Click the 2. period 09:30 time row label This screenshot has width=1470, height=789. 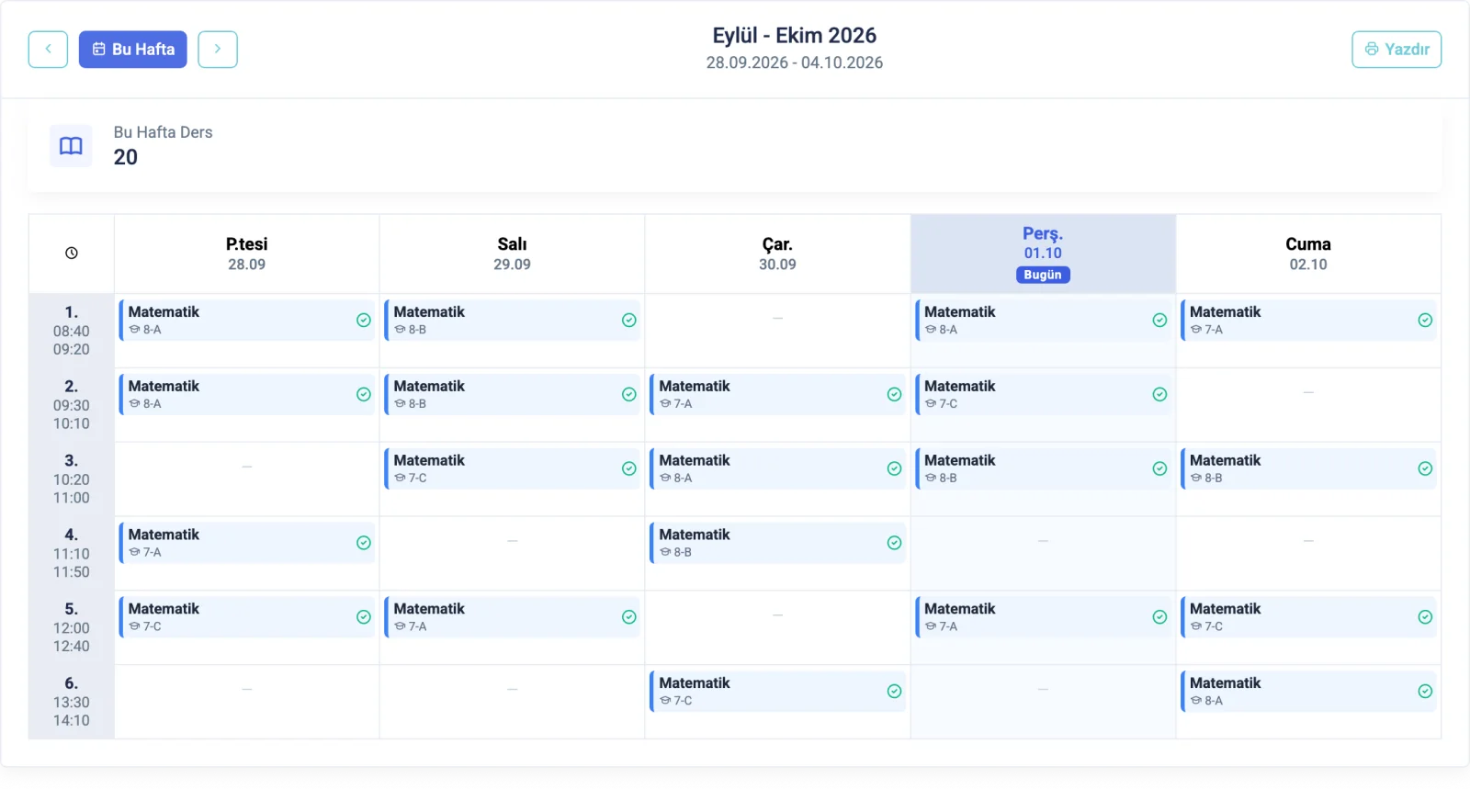point(72,405)
